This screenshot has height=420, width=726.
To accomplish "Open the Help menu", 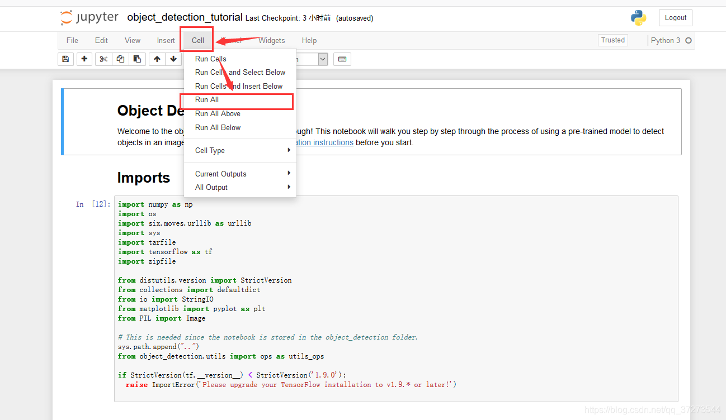I will [309, 40].
